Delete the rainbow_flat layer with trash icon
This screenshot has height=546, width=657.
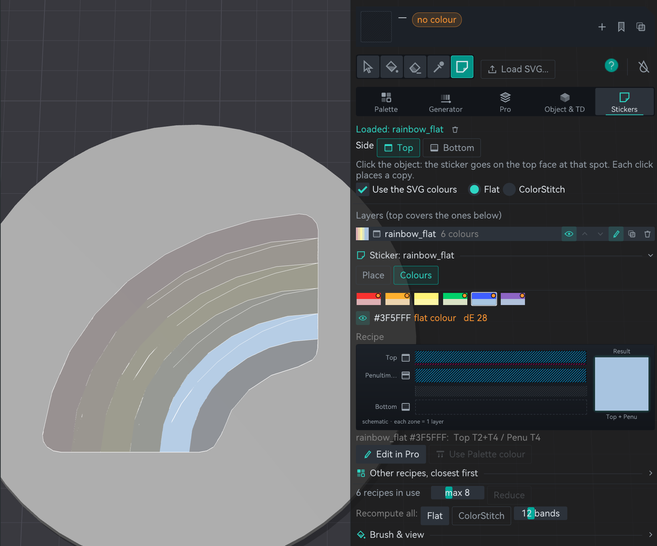647,234
